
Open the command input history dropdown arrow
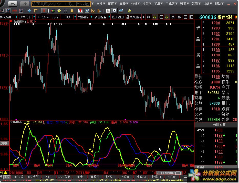[x=92, y=4]
